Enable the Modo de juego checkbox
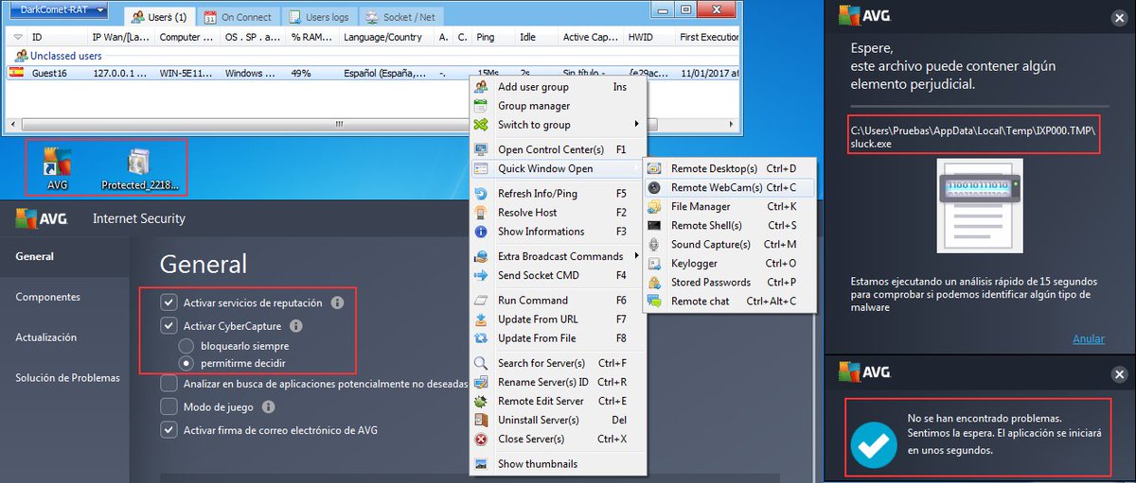The height and width of the screenshot is (483, 1136). coord(169,406)
